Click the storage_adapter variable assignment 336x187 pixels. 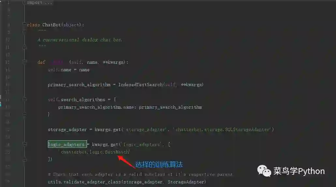(x=67, y=130)
